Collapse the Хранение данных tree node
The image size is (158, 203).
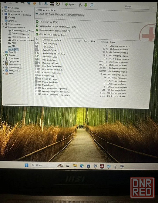[3, 27]
